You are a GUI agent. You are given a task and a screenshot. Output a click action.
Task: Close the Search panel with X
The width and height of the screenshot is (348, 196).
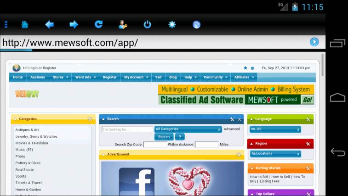(x=240, y=119)
